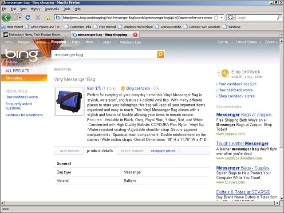
Task: Switch to the expert reviews tab
Action: (x=132, y=151)
